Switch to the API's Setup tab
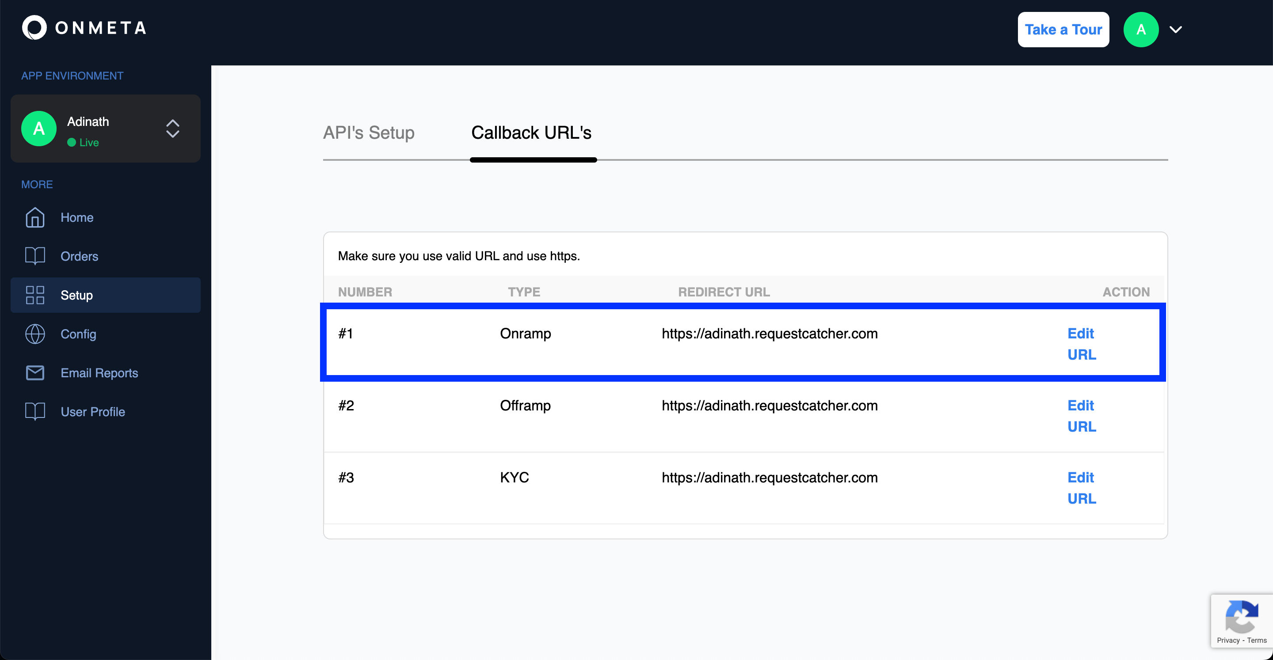Image resolution: width=1273 pixels, height=660 pixels. coord(369,133)
